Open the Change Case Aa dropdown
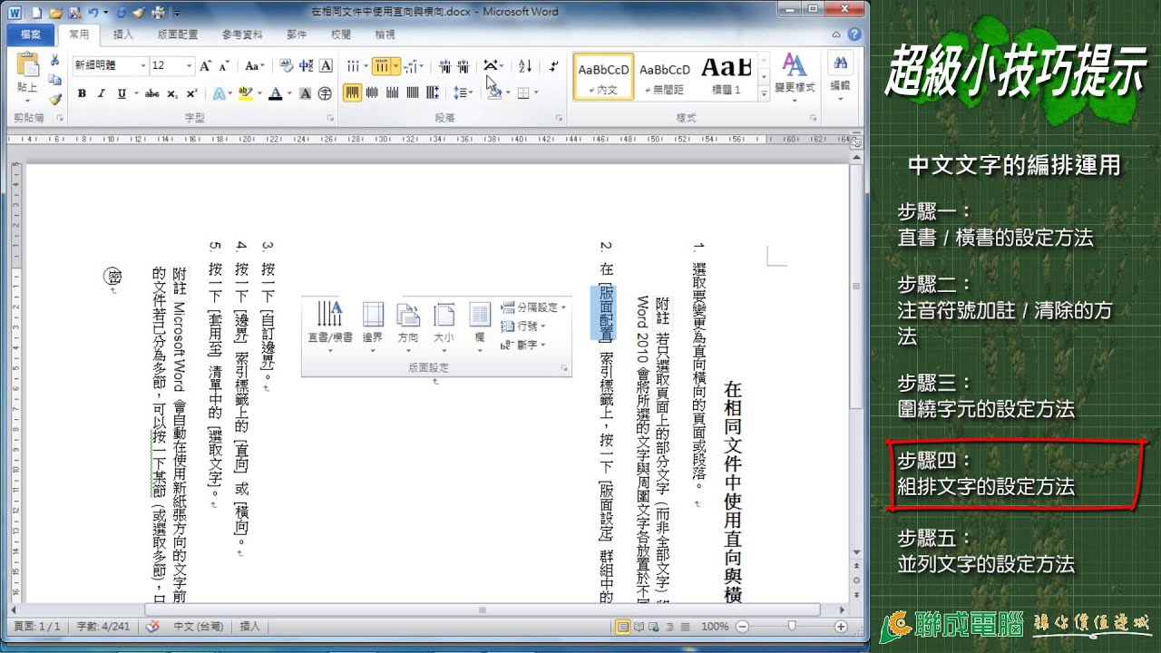The width and height of the screenshot is (1161, 653). click(x=255, y=65)
